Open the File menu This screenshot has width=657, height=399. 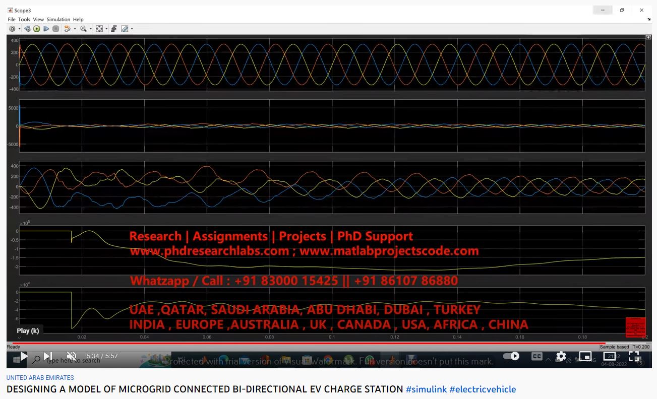click(x=12, y=20)
